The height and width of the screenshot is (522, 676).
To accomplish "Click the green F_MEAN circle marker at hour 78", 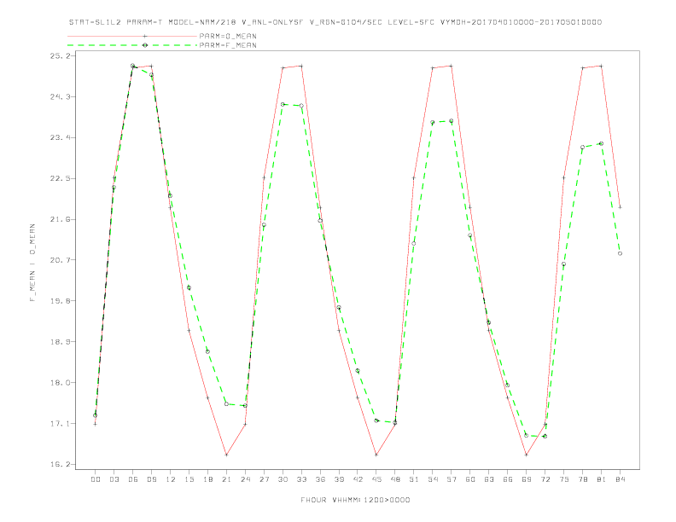I will [x=582, y=148].
